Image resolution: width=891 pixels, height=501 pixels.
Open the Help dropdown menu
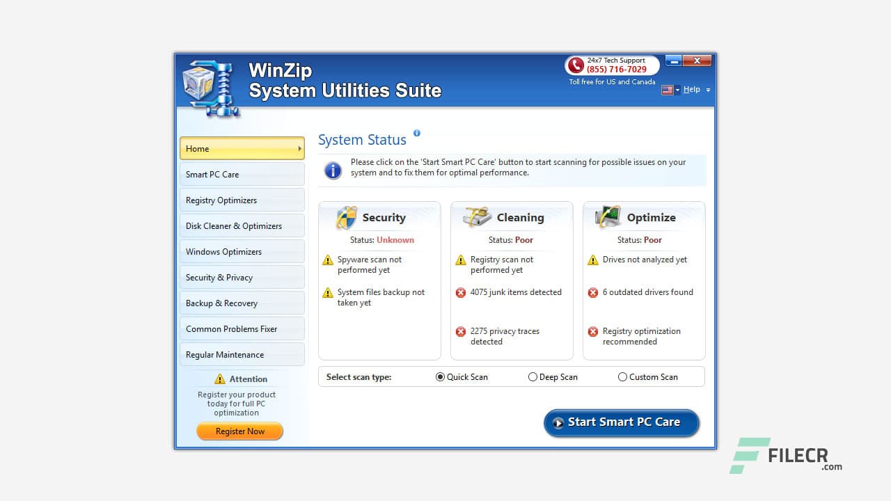(692, 89)
